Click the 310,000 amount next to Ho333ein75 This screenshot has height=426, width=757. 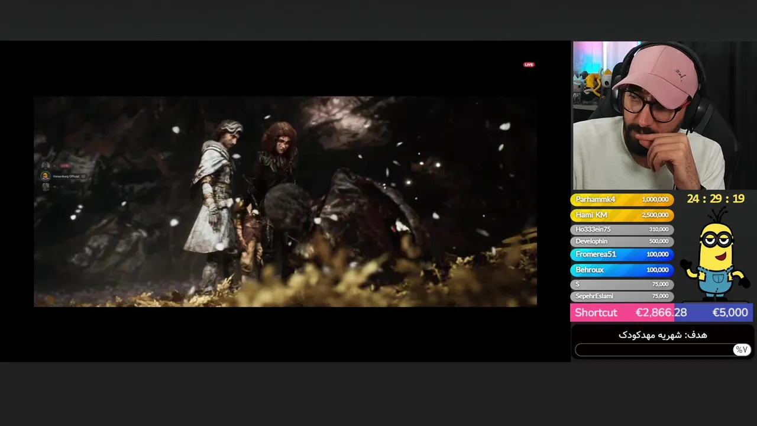coord(659,229)
